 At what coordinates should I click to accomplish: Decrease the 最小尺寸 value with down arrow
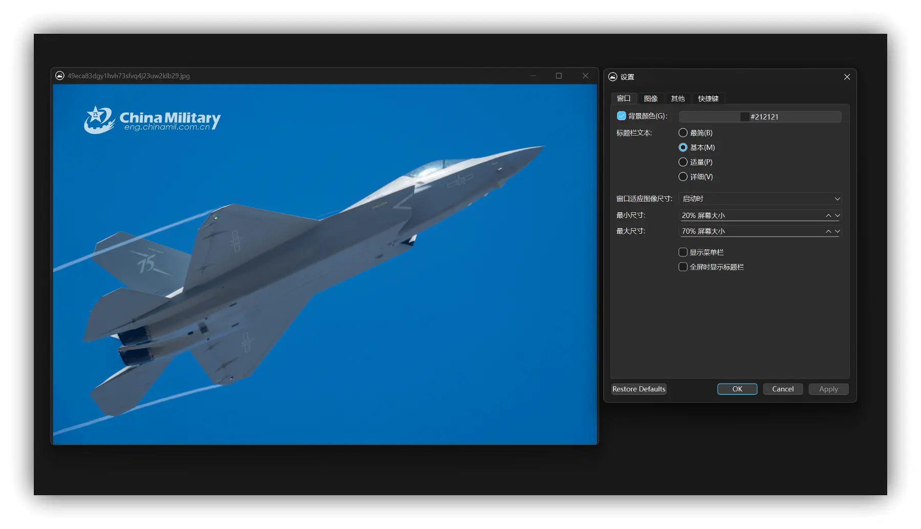[x=838, y=215]
